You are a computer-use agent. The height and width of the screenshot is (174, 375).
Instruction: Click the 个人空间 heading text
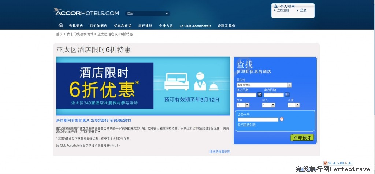(287, 6)
